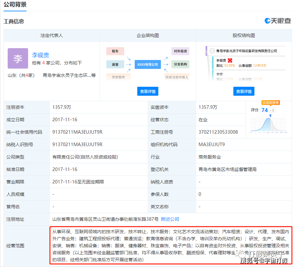Click the 92.05% share ratio value
This screenshot has height=267, width=294.
[230, 66]
